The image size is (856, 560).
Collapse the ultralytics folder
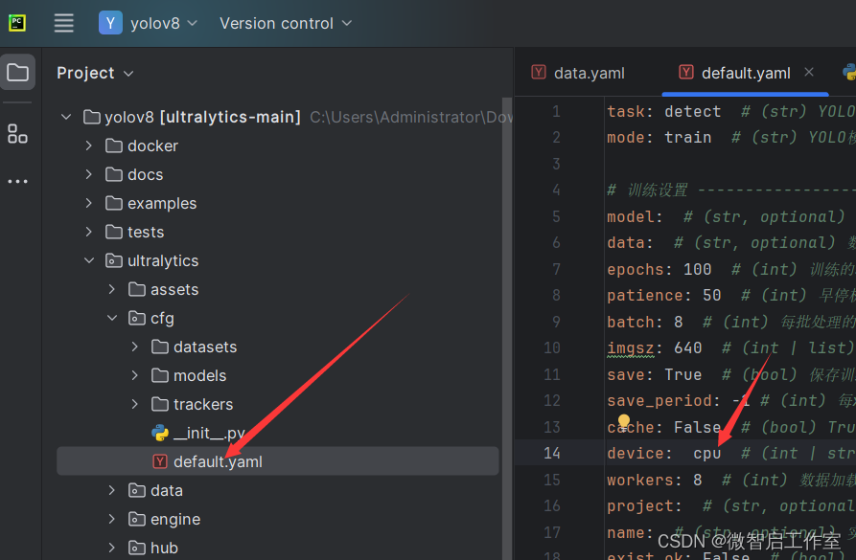click(x=89, y=260)
